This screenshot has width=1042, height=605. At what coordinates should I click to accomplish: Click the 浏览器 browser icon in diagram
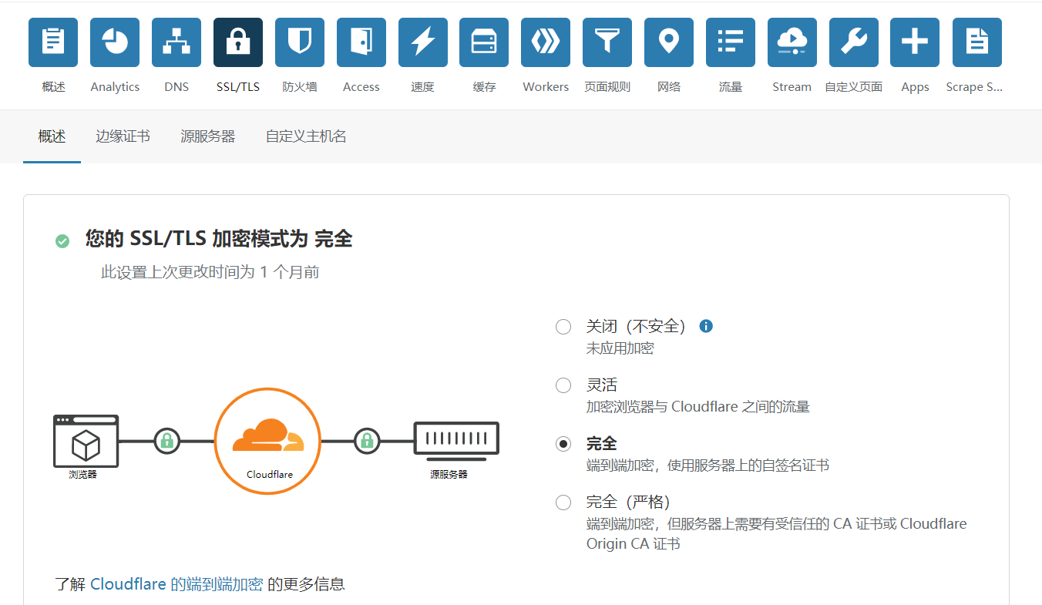86,441
